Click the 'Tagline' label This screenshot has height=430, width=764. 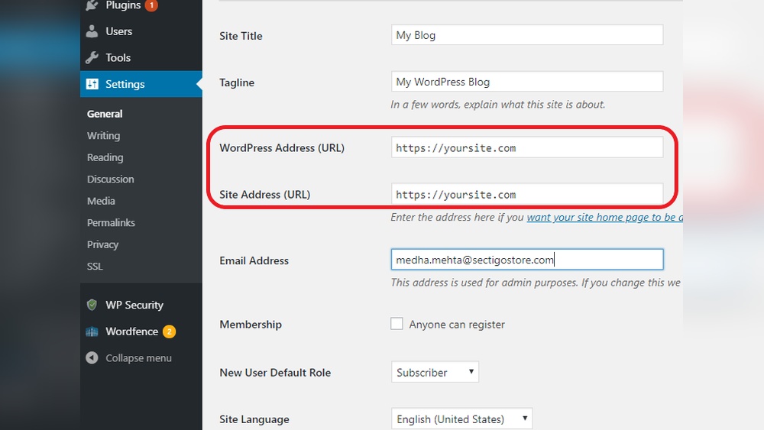[x=237, y=82]
